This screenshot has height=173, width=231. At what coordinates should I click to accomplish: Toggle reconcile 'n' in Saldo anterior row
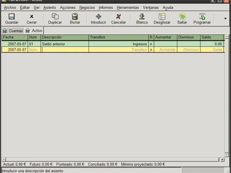click(x=151, y=44)
